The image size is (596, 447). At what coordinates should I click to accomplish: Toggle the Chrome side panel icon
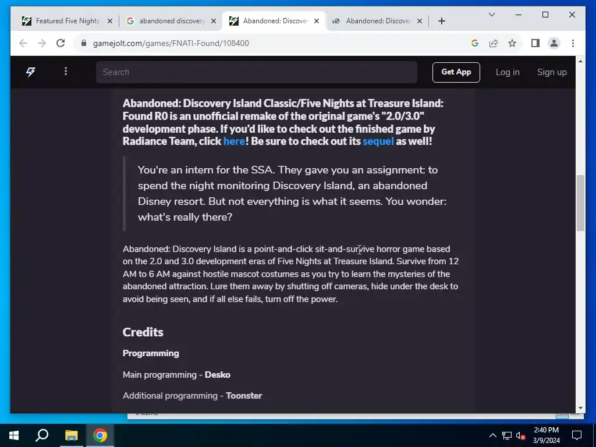pos(535,43)
